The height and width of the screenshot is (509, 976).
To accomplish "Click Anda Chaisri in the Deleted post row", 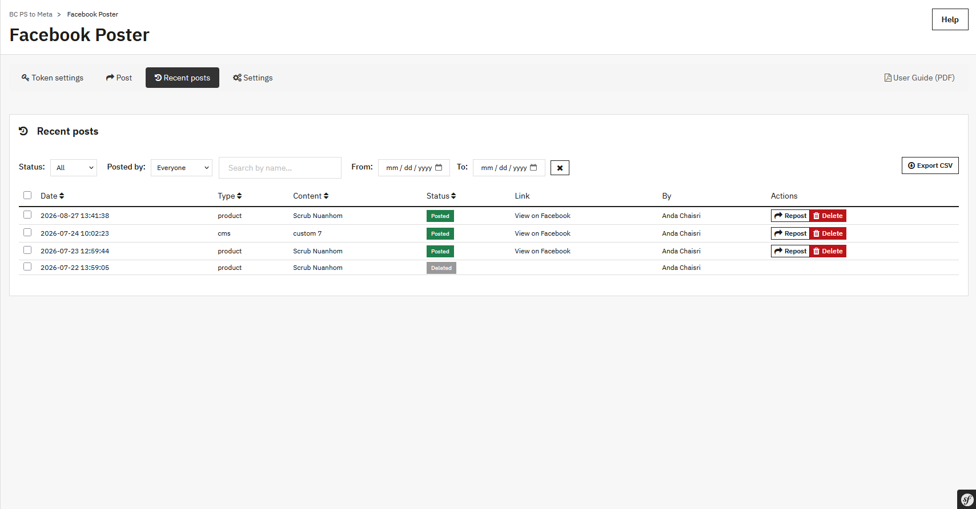I will 681,268.
